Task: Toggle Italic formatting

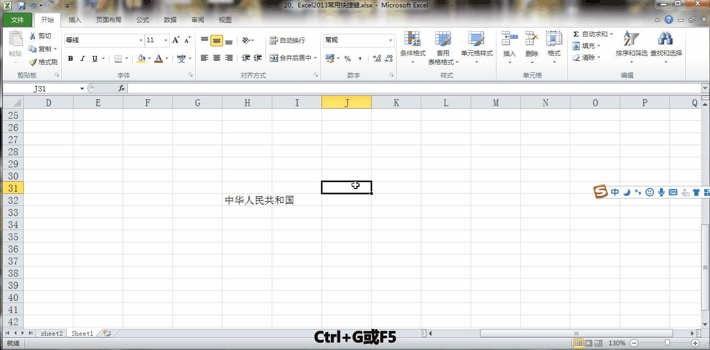Action: tap(82, 58)
